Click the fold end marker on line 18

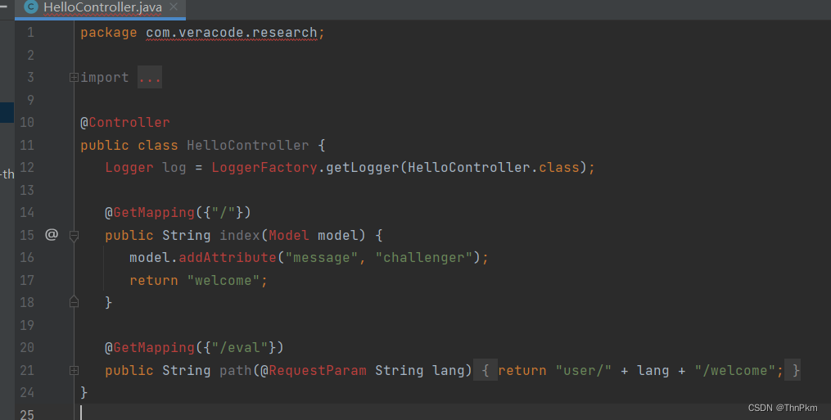point(74,302)
